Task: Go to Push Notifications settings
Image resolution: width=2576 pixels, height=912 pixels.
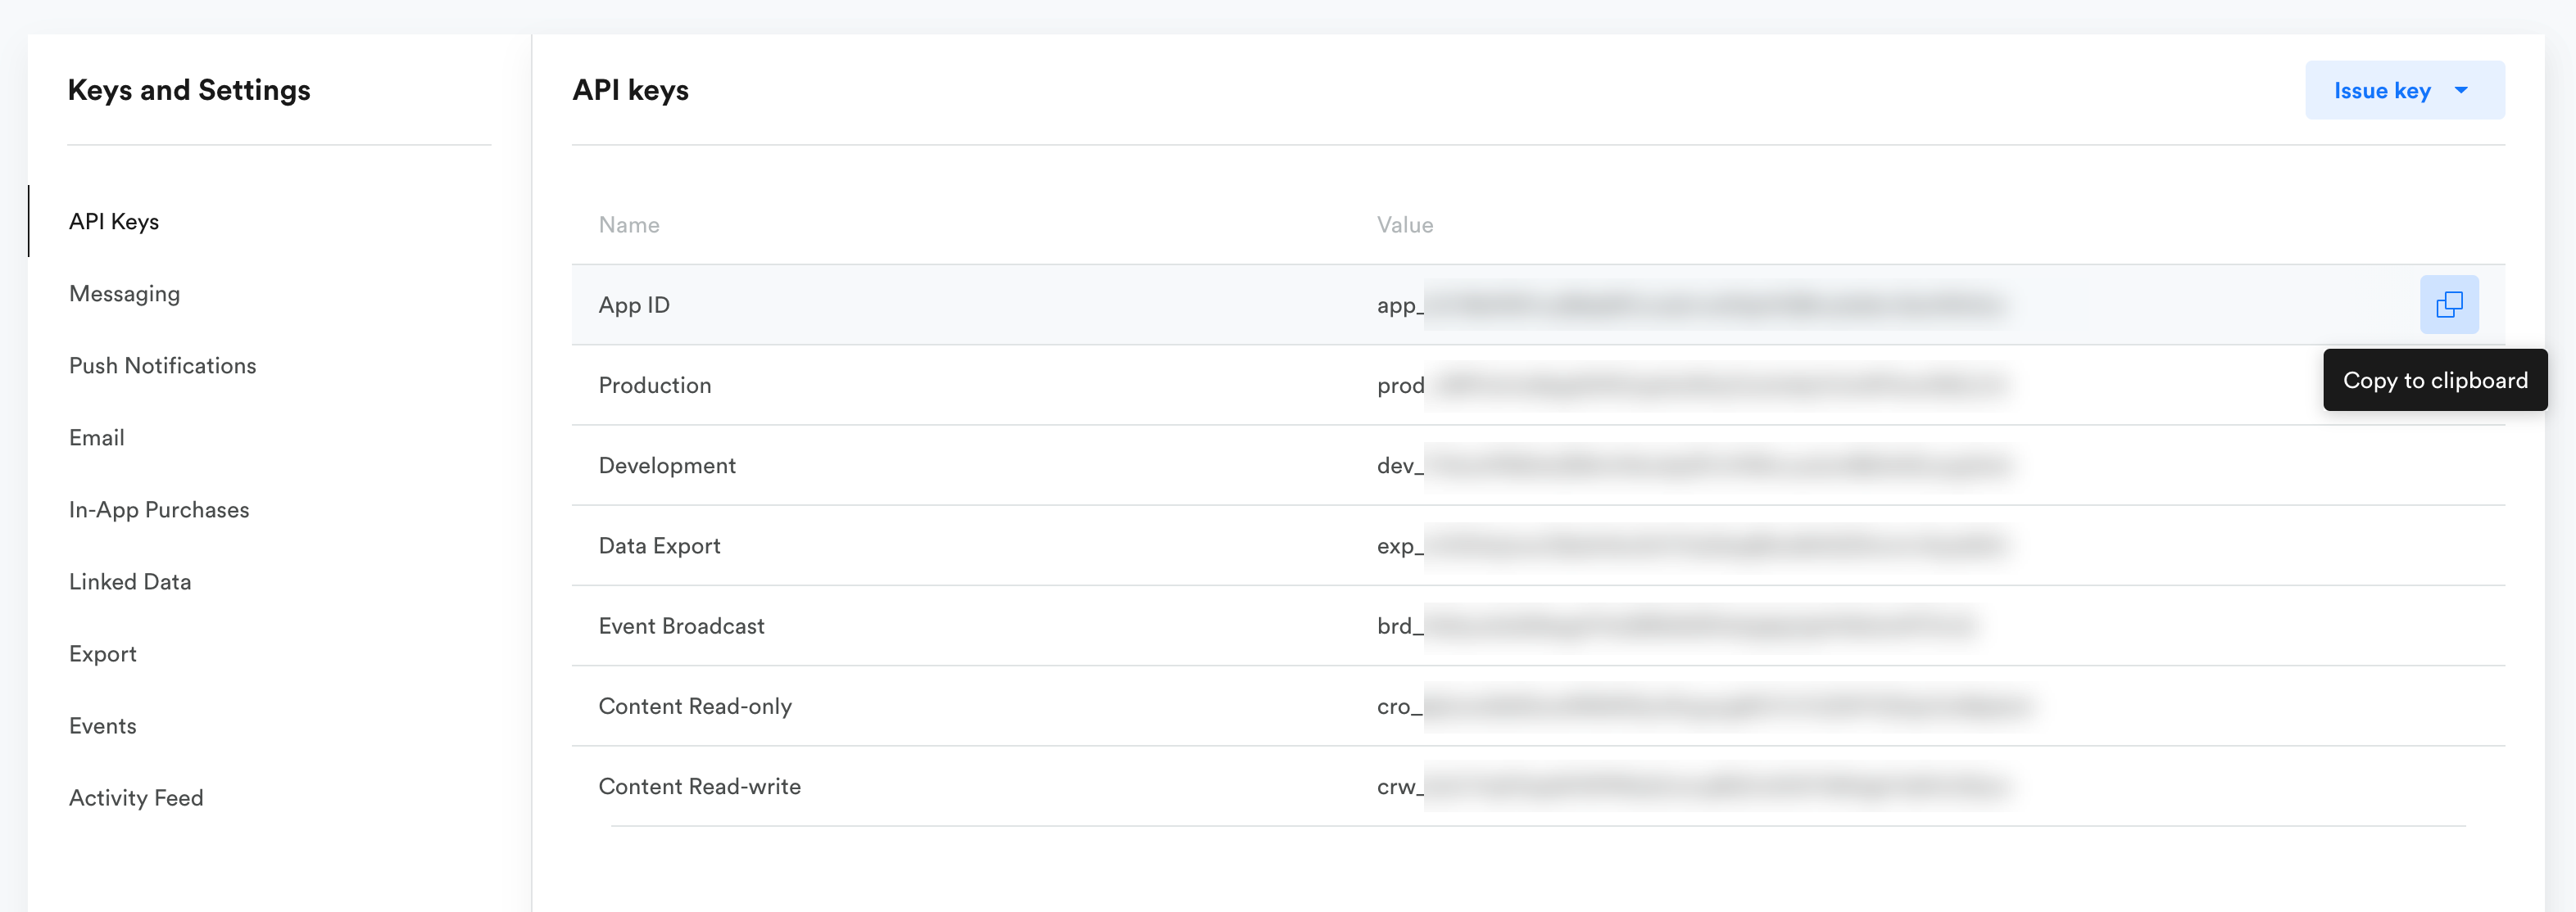Action: pyautogui.click(x=162, y=366)
